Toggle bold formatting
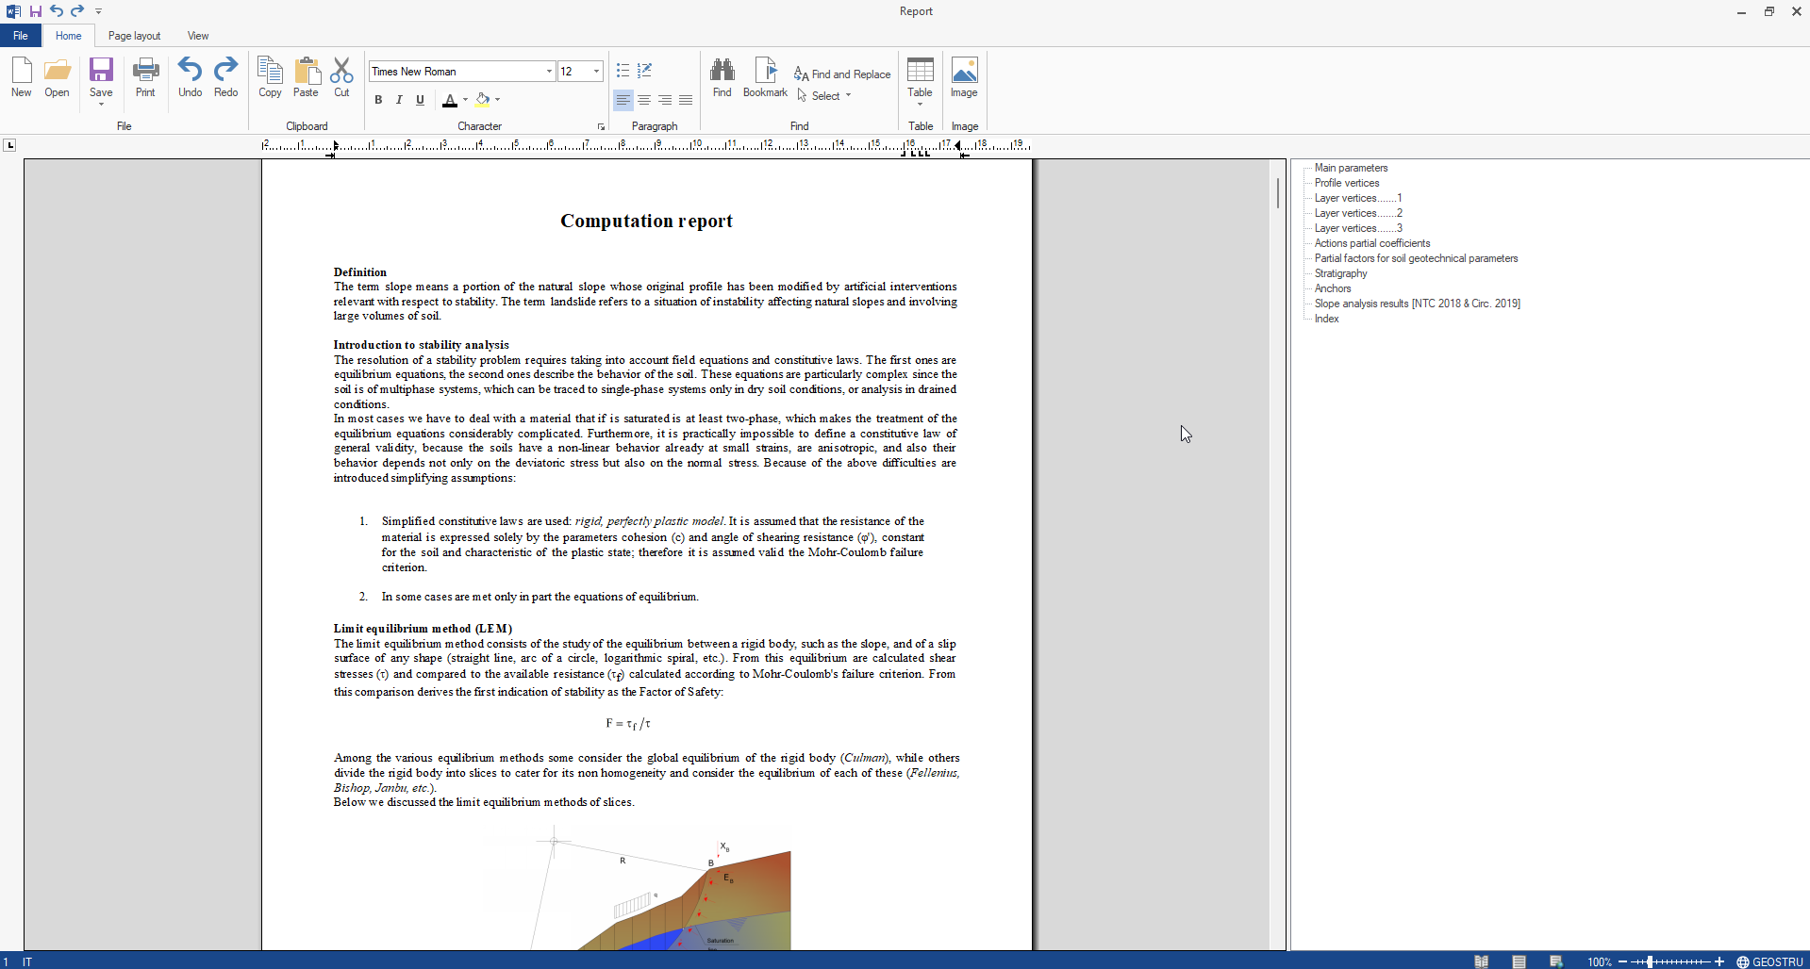Screen dimensions: 1810x969 coord(378,100)
